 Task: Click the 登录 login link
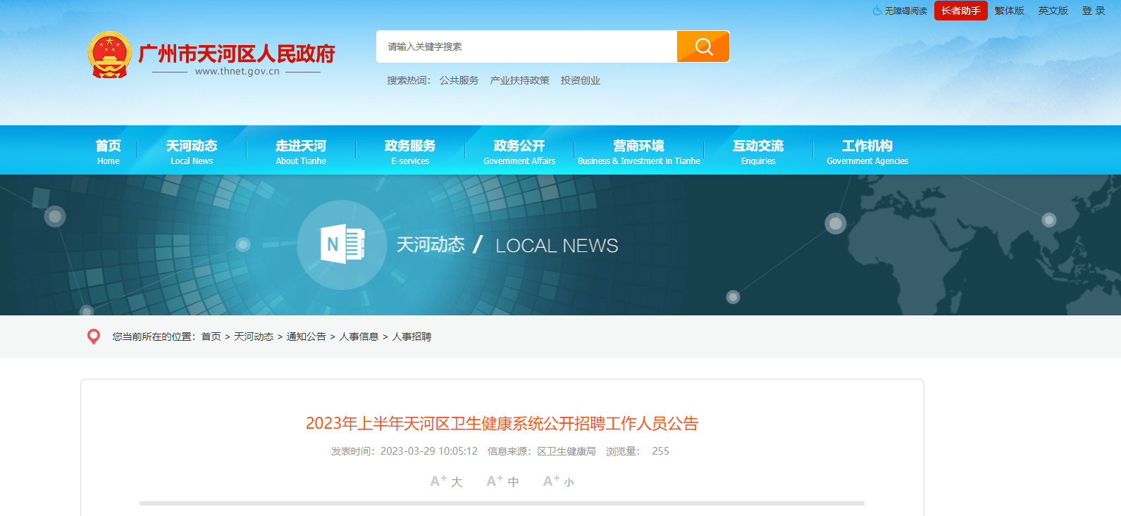pyautogui.click(x=1094, y=11)
